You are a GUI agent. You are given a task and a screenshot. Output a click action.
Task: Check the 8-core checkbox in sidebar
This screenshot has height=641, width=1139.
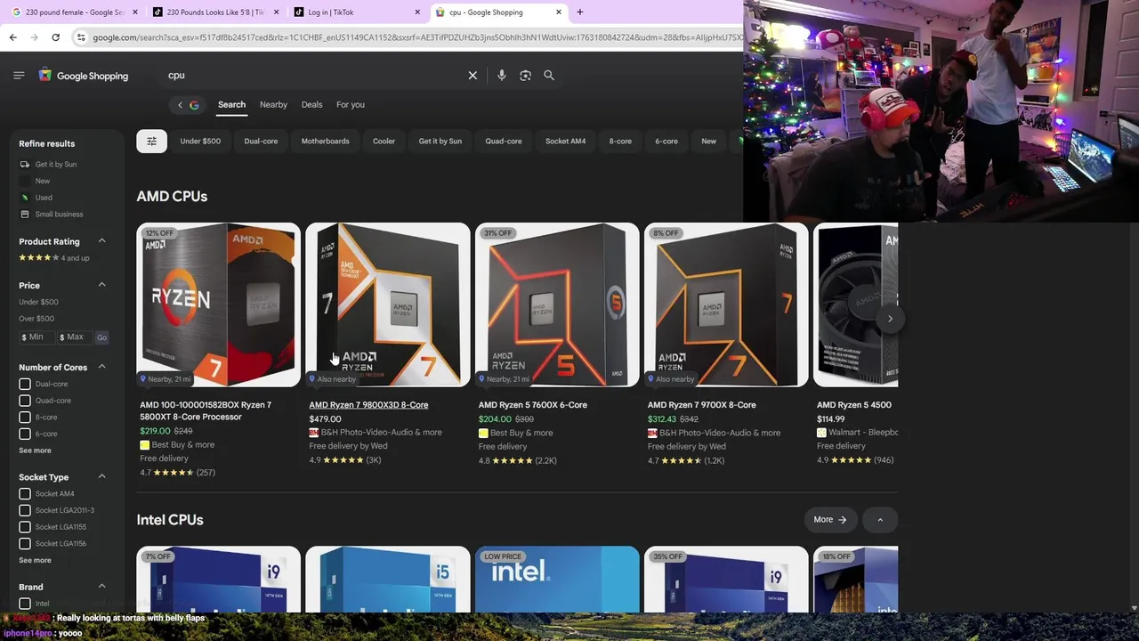coord(25,418)
